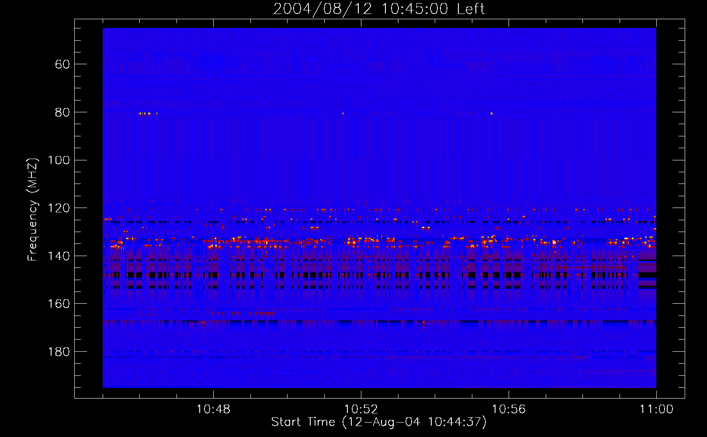
Task: Click the 'Frequency (MHZ)' axis label
Action: (33, 209)
